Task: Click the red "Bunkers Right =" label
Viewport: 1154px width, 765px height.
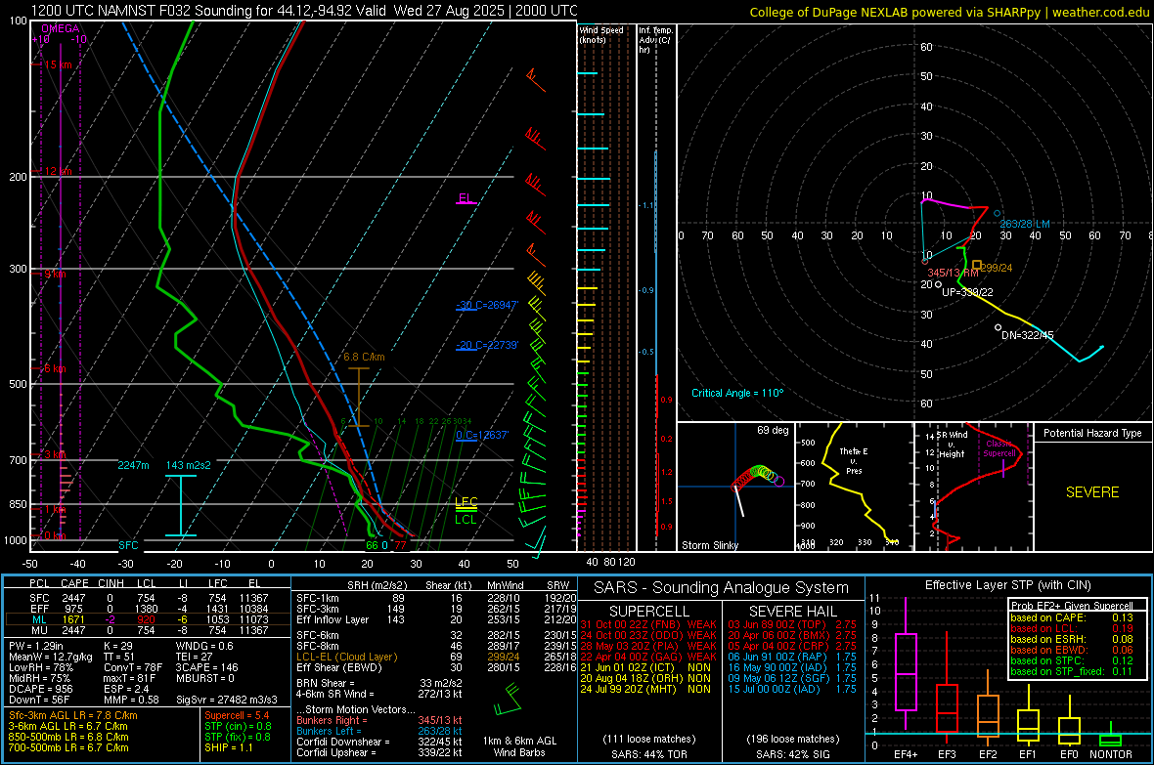Action: (x=332, y=720)
